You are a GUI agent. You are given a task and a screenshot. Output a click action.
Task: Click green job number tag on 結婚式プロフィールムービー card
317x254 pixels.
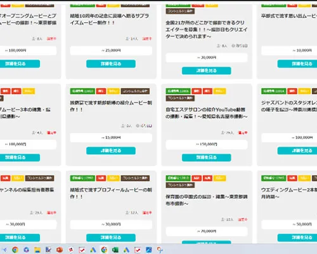[82, 178]
